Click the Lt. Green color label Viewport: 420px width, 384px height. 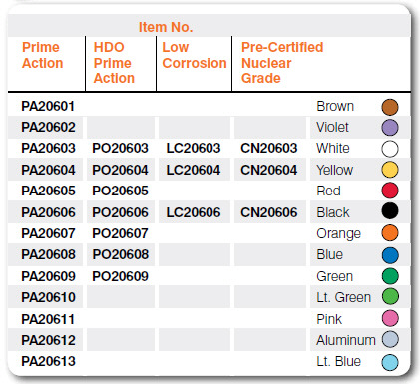pos(343,297)
